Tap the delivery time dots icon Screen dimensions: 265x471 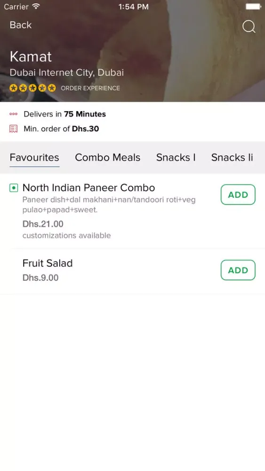coord(14,114)
